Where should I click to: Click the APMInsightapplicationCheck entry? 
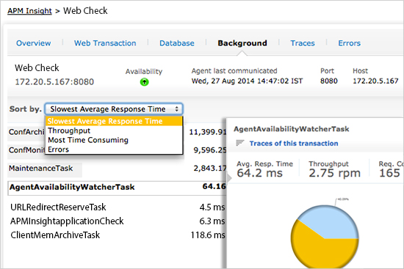point(67,221)
